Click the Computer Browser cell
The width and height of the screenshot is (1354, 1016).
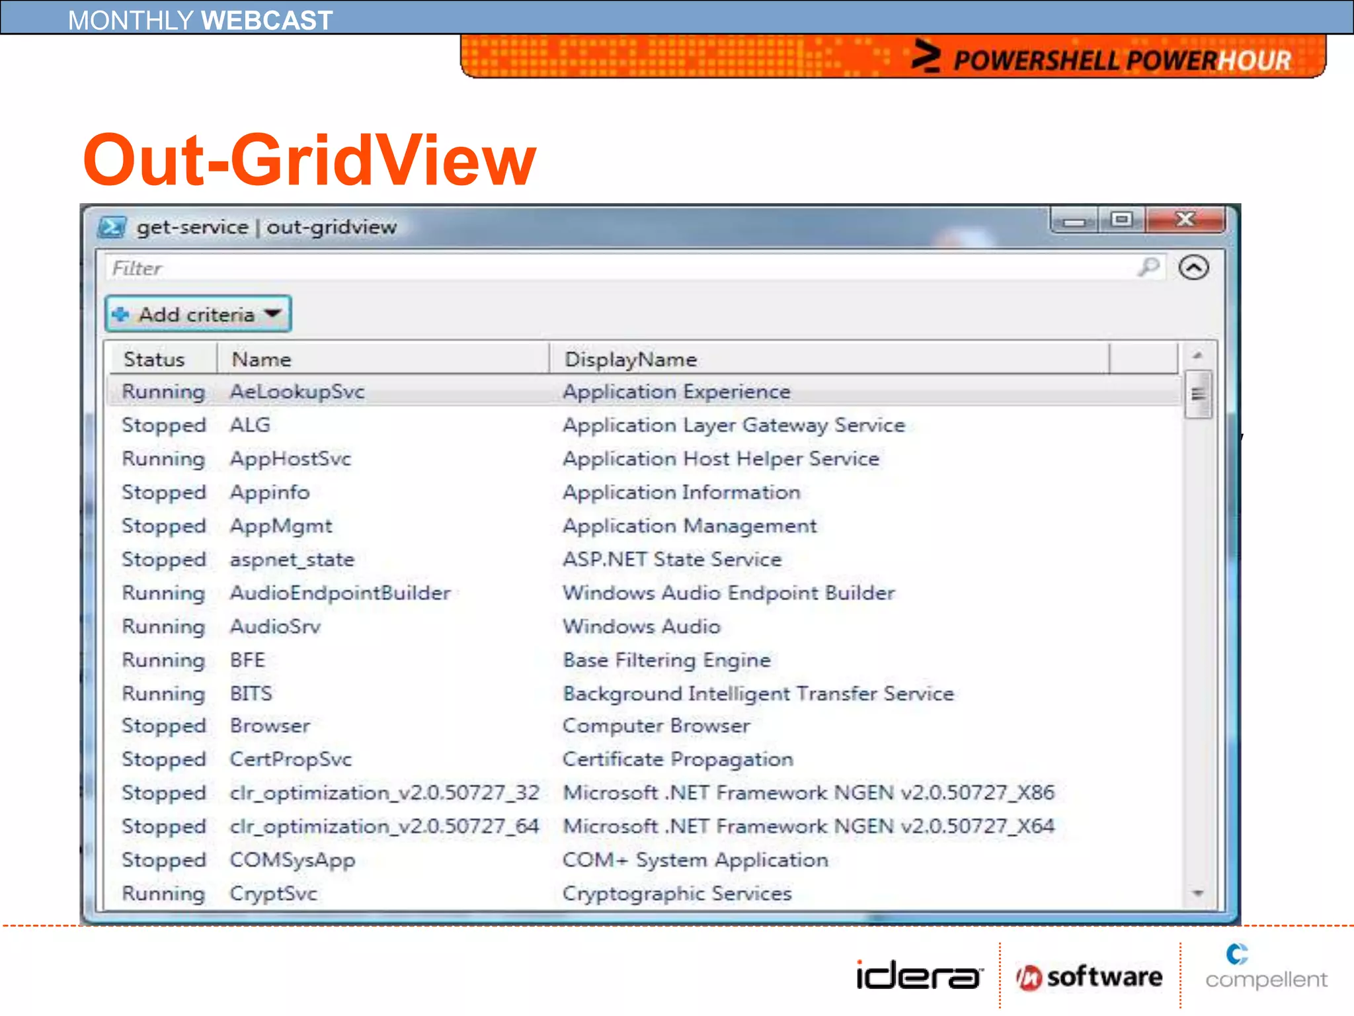656,726
